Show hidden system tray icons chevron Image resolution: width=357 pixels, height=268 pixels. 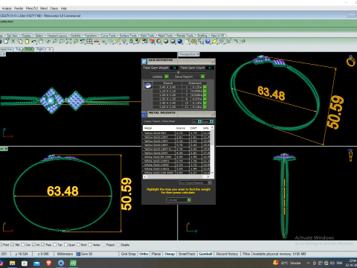308,263
